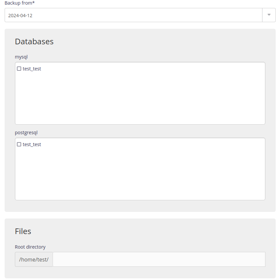The image size is (277, 280).
Task: Click the Files section heading
Action: click(x=23, y=231)
